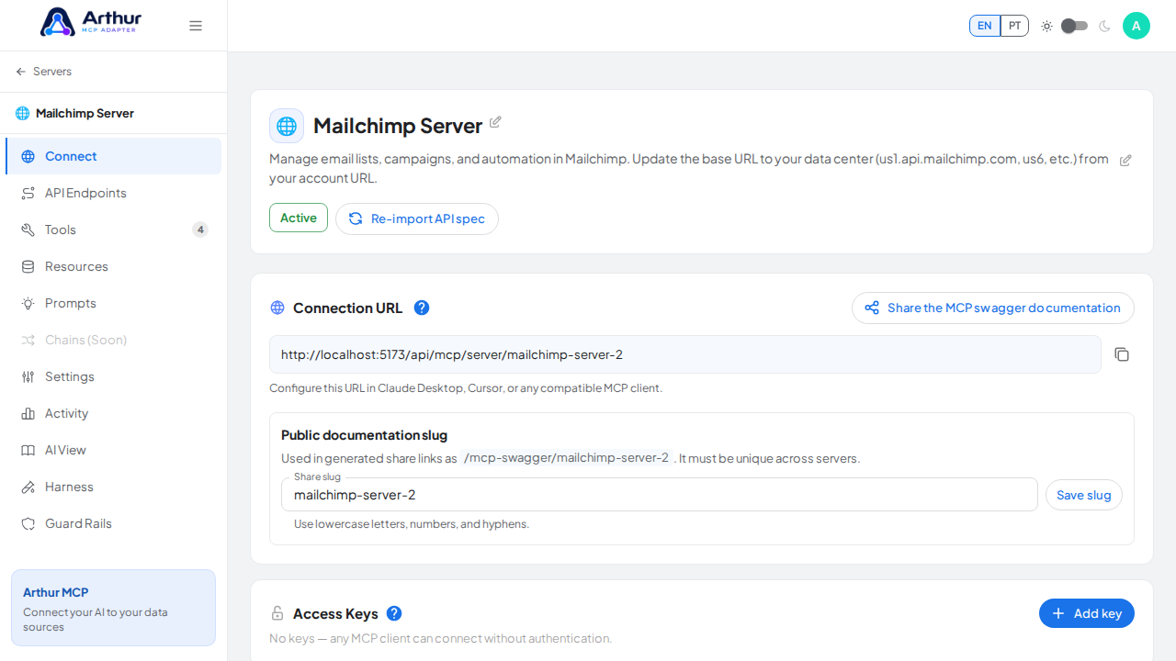Screen dimensions: 1176x661
Task: Click the sun light-mode icon
Action: tap(1046, 26)
